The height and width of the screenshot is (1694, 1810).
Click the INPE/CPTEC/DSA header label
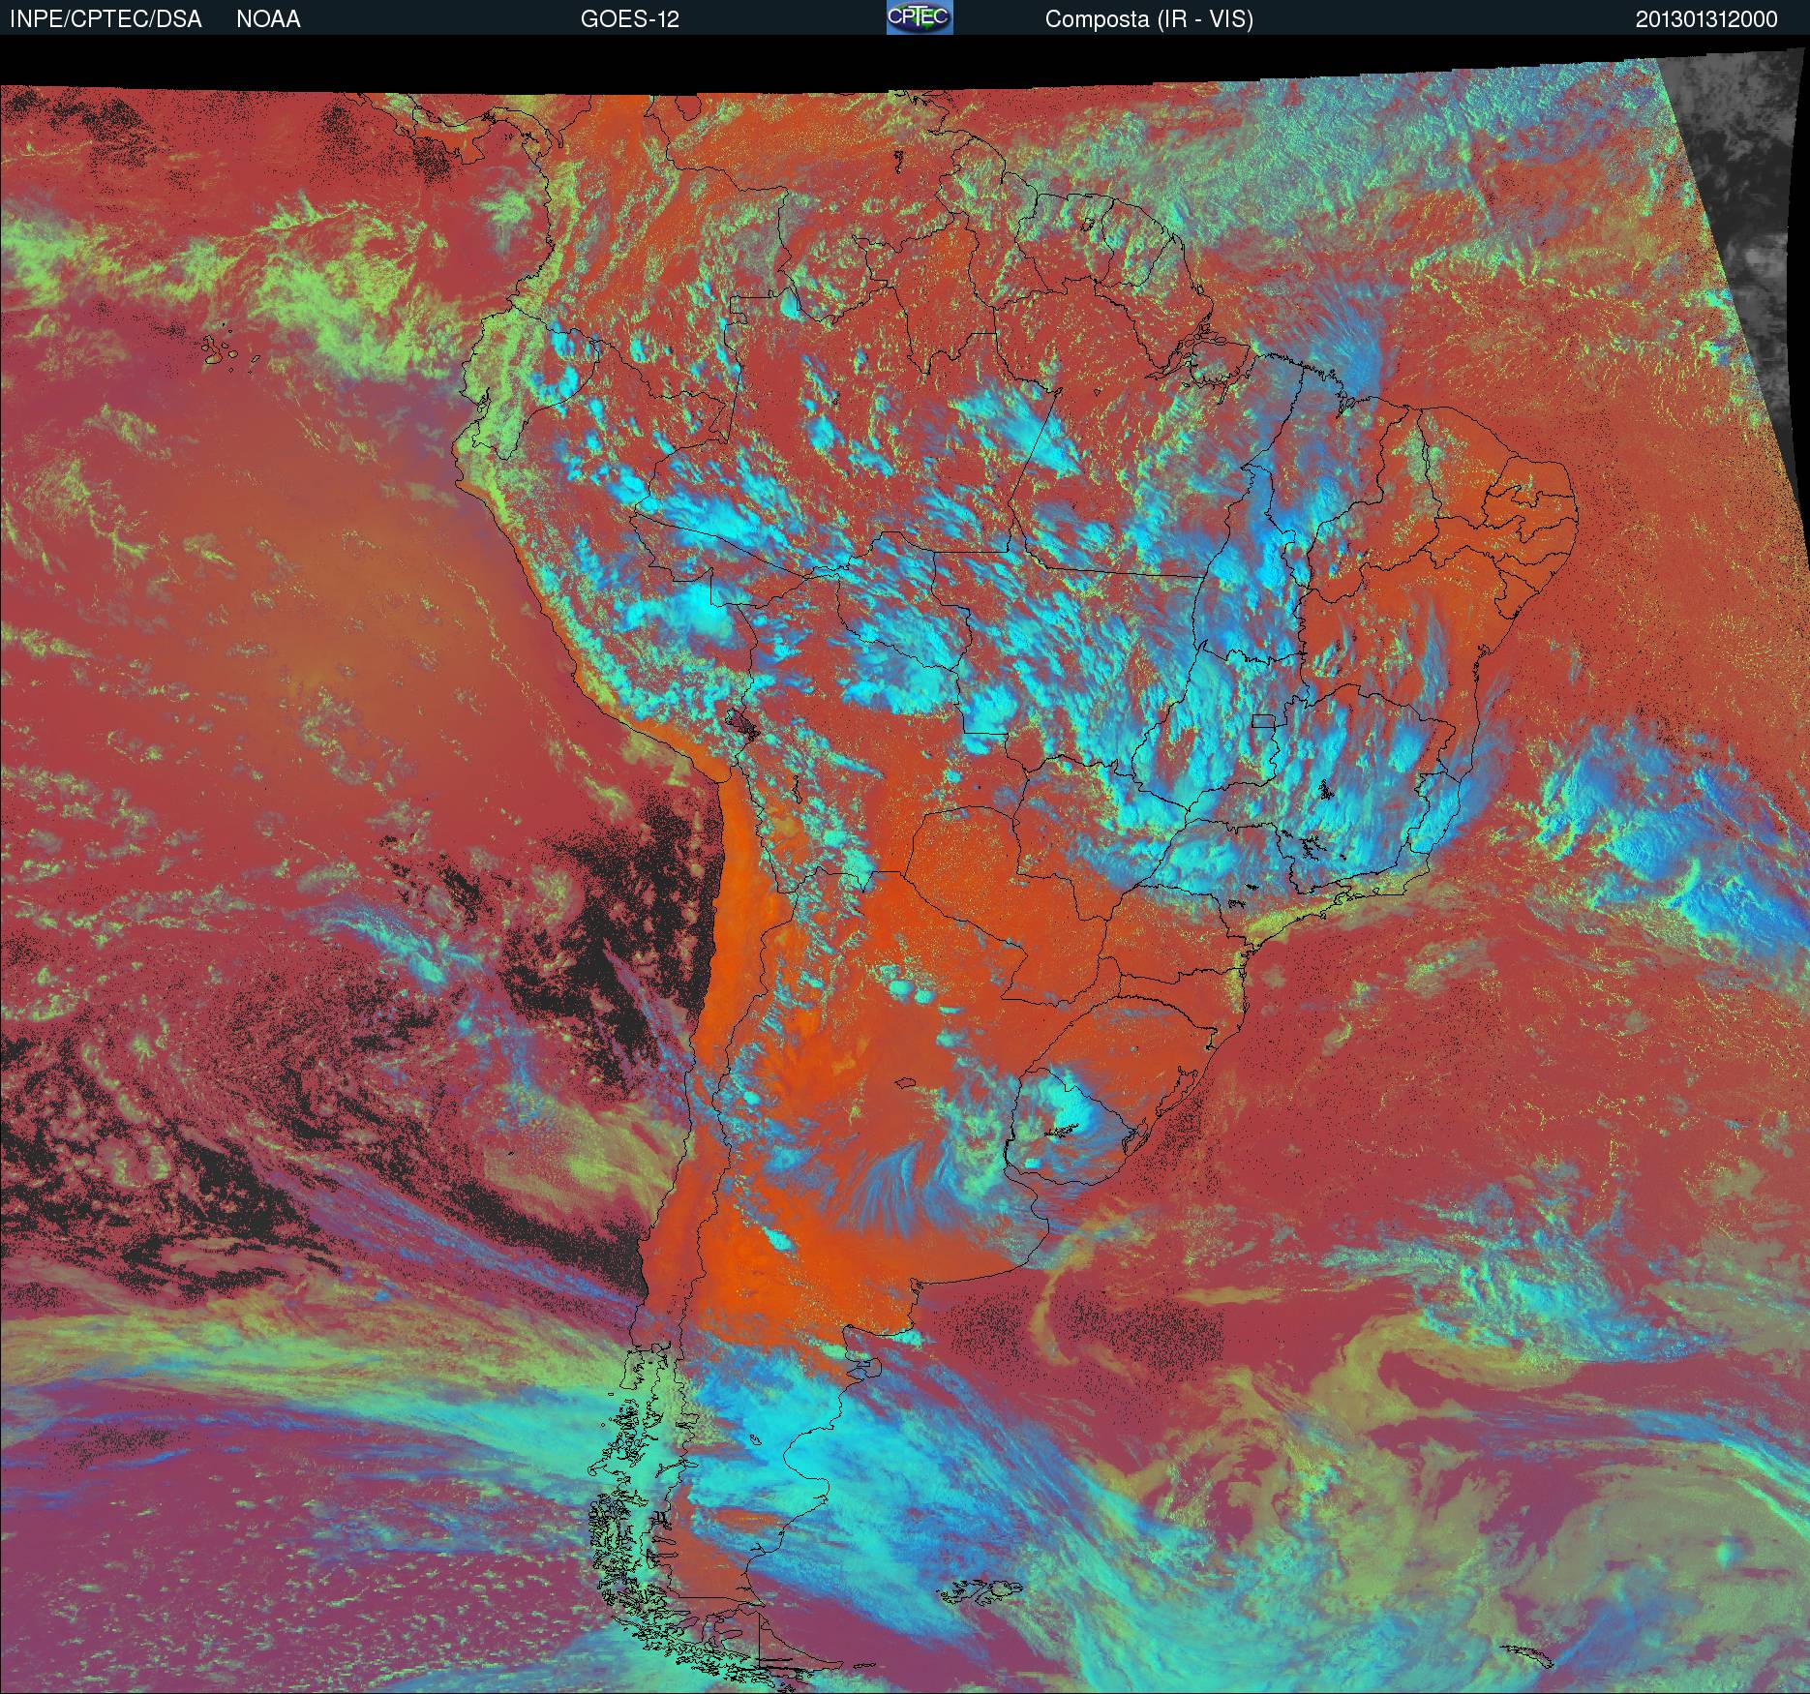tap(106, 19)
